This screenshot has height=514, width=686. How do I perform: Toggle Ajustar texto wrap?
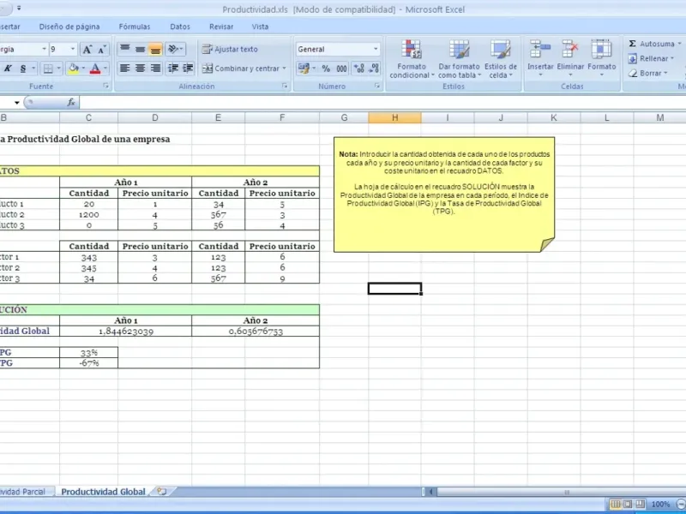230,49
